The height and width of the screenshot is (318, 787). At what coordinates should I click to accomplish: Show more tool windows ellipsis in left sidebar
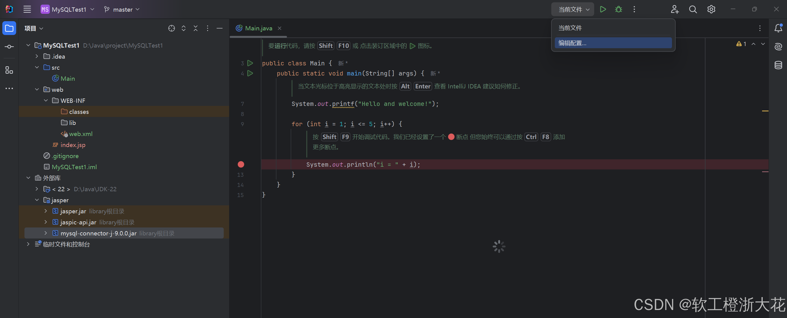[9, 88]
